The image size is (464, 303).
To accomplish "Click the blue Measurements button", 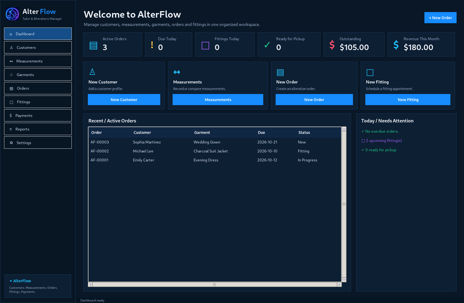I will click(218, 100).
